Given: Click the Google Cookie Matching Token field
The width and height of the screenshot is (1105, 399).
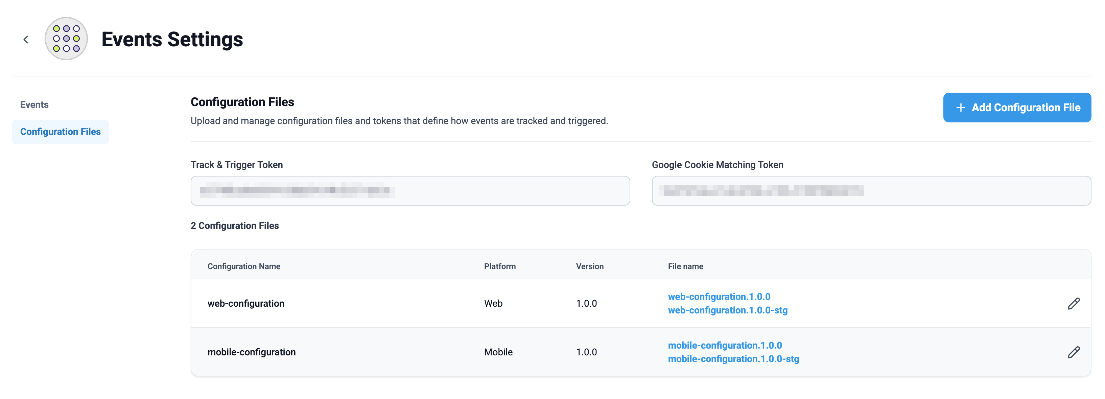Looking at the screenshot, I should pos(871,190).
